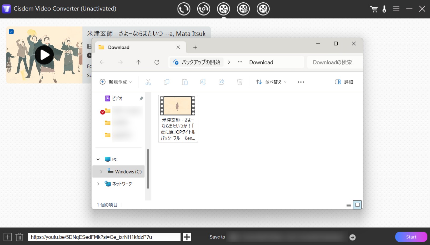The height and width of the screenshot is (245, 430).
Task: Refresh the Explorer folder view
Action: pos(157,62)
